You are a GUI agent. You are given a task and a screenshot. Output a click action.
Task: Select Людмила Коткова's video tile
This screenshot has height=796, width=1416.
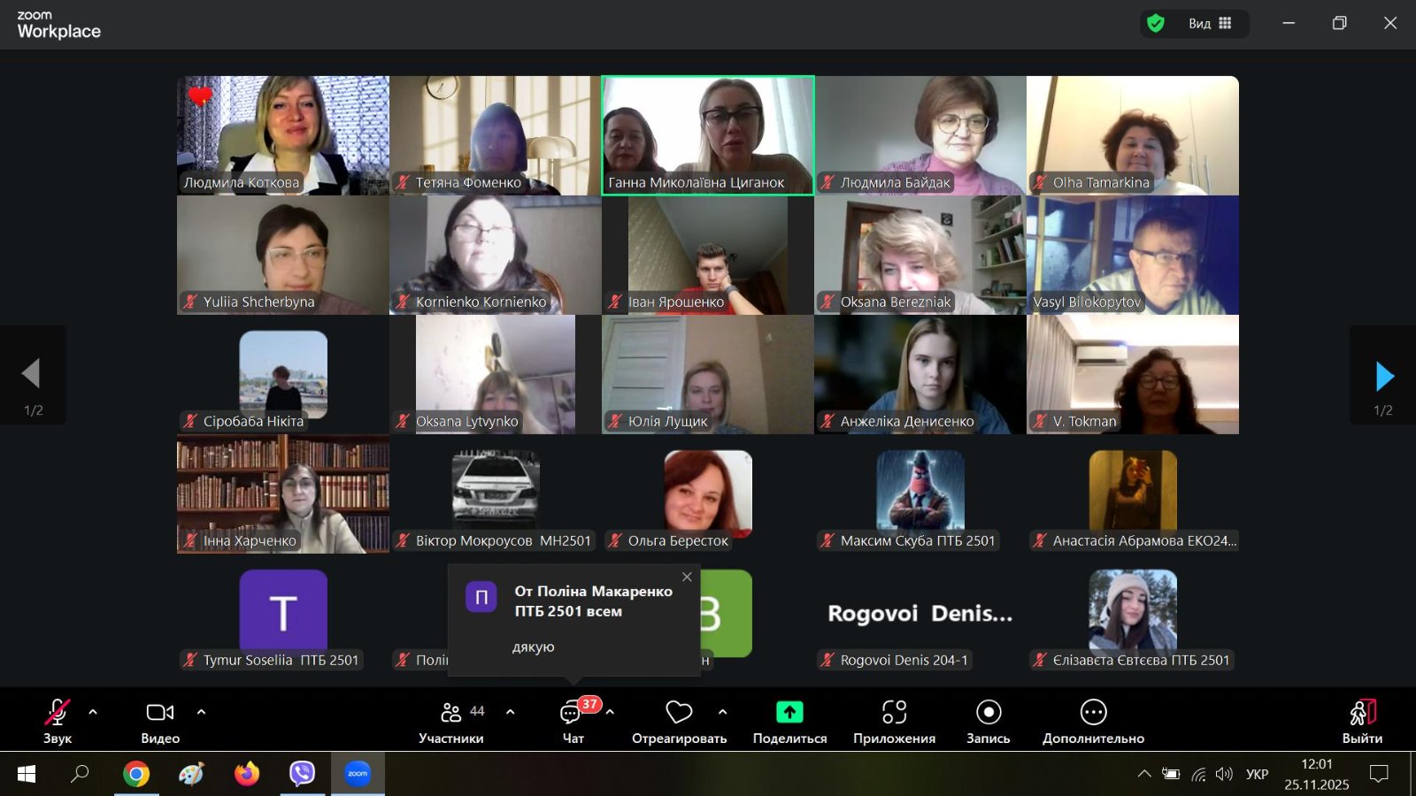tap(283, 134)
